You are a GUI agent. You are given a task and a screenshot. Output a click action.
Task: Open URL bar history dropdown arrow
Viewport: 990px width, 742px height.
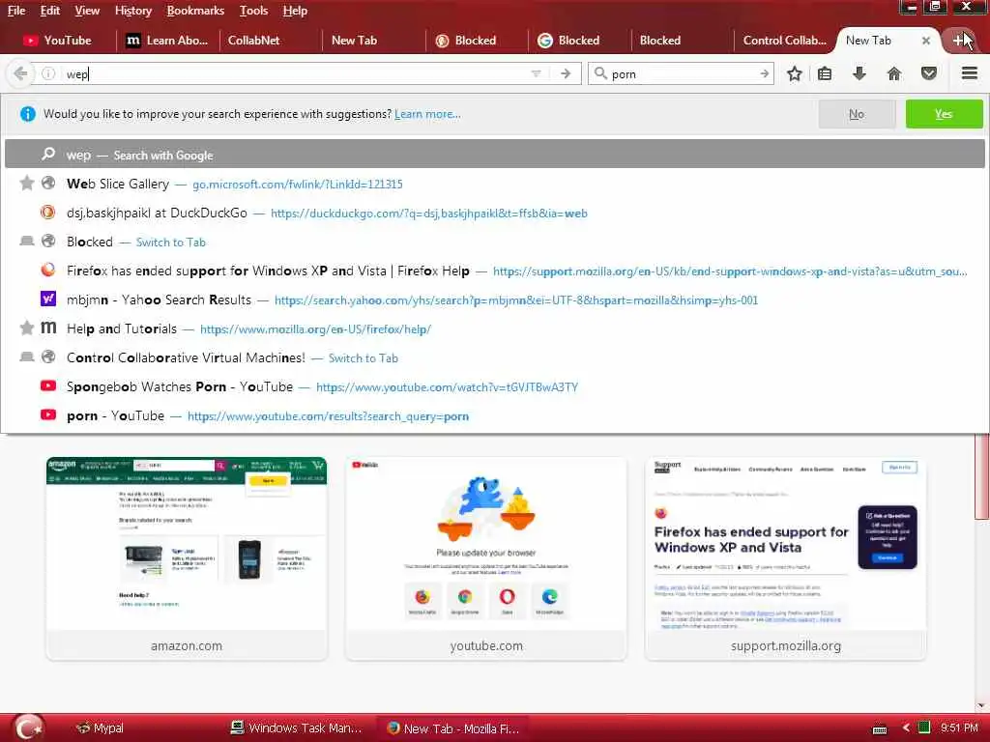pos(536,73)
